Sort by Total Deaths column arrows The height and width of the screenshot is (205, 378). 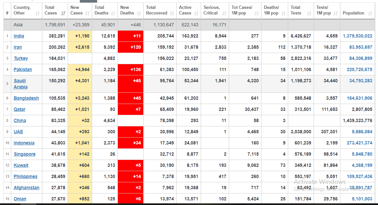(x=113, y=13)
